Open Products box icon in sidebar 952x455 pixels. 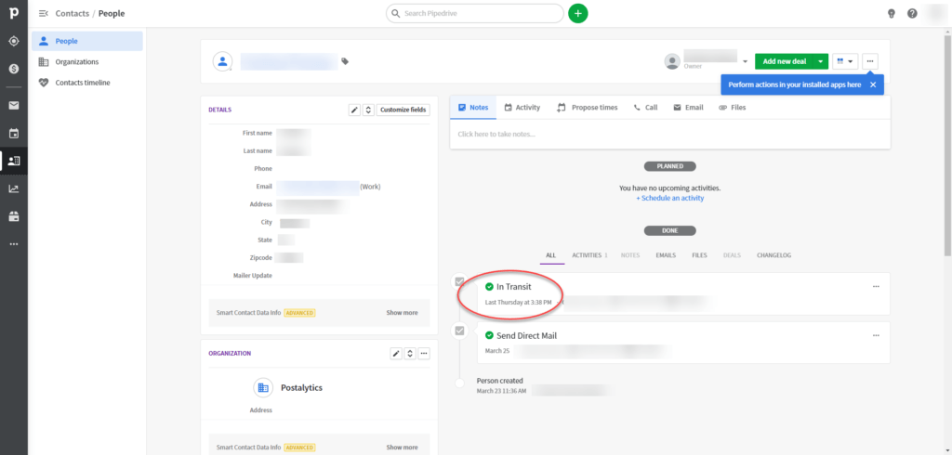coord(13,216)
